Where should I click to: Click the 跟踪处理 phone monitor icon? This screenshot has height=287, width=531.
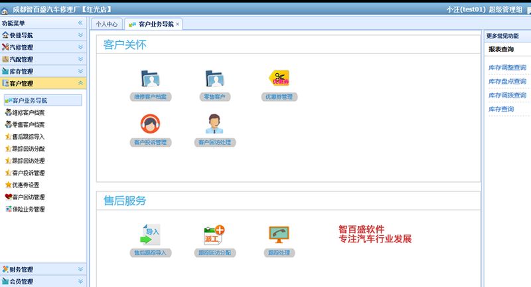(x=279, y=235)
